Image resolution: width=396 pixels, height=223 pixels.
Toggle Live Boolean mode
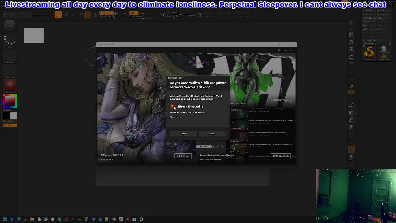coord(38,15)
